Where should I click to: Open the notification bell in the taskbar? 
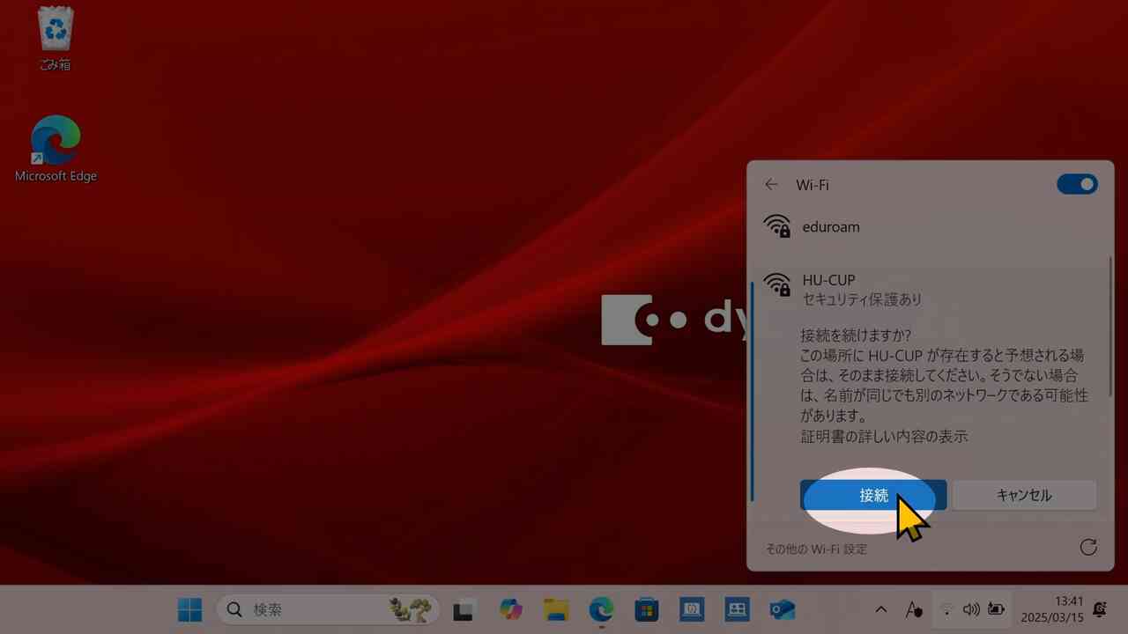(x=1099, y=608)
